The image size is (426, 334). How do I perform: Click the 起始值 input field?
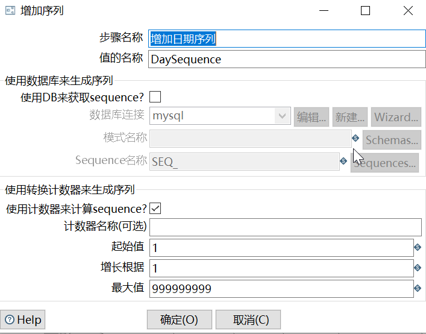(x=281, y=248)
